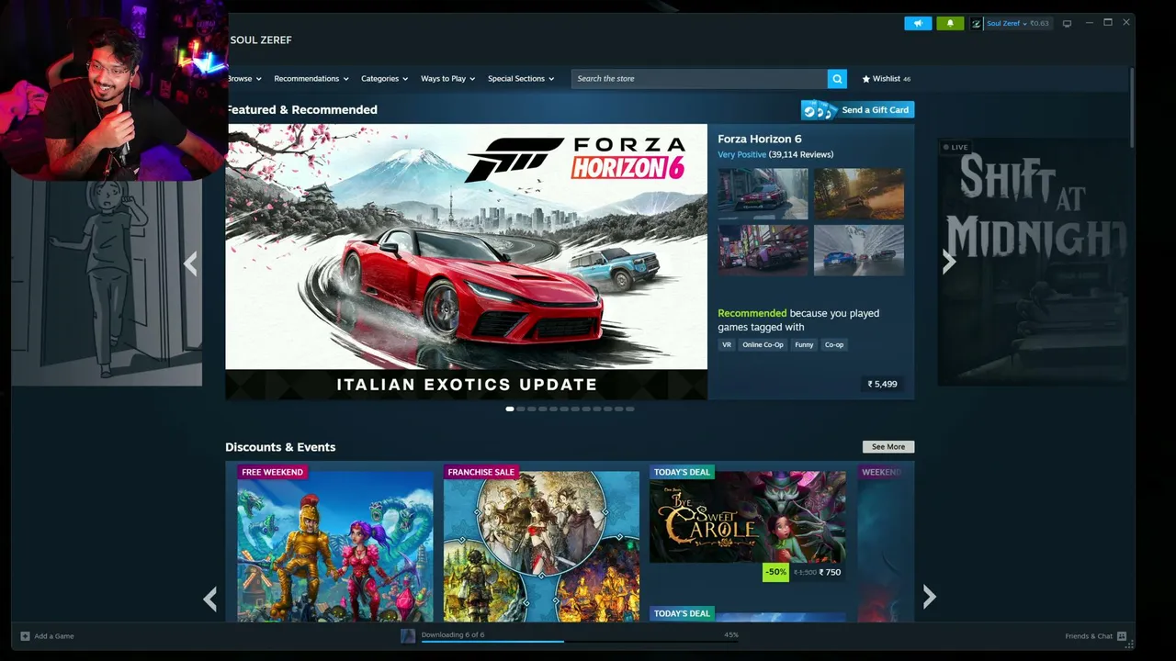The width and height of the screenshot is (1176, 661).
Task: Click the SOUL ZEREF header tab
Action: click(x=261, y=40)
